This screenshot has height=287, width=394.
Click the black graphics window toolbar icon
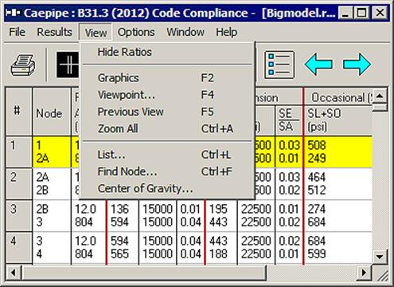tap(68, 65)
